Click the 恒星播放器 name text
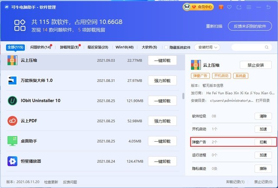 31,161
